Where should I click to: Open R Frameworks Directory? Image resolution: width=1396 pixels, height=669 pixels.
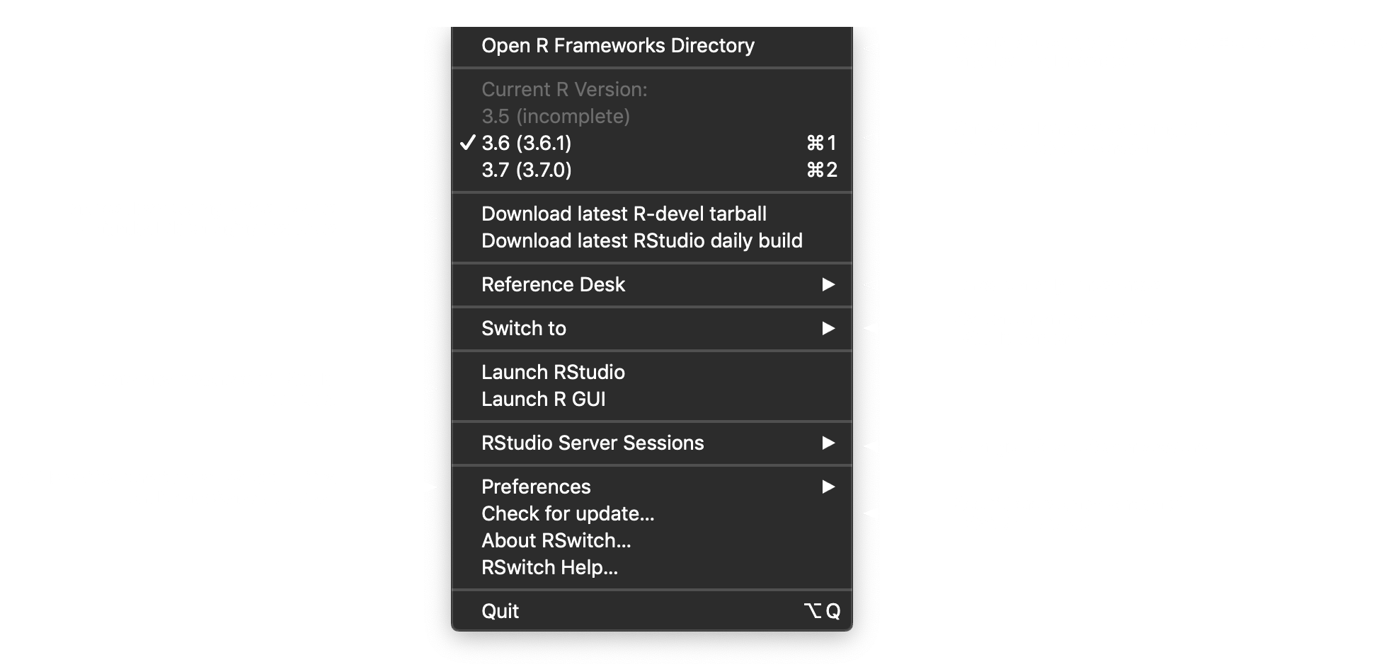point(651,45)
